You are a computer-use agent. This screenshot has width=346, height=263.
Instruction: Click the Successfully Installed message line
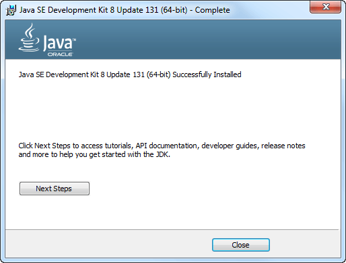pyautogui.click(x=130, y=74)
